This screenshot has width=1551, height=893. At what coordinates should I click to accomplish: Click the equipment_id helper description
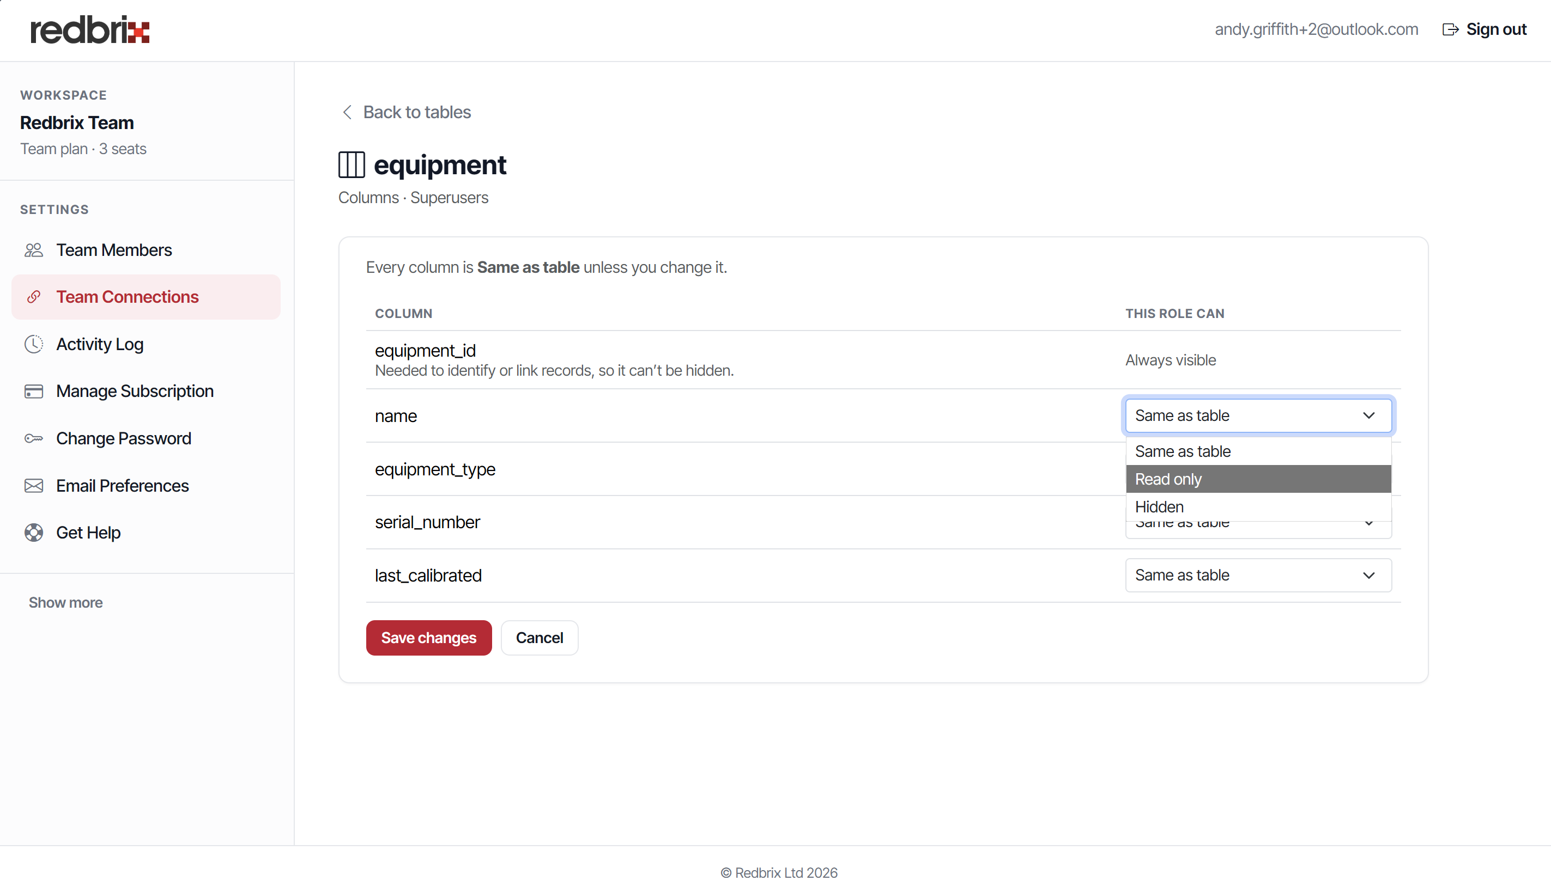(554, 370)
